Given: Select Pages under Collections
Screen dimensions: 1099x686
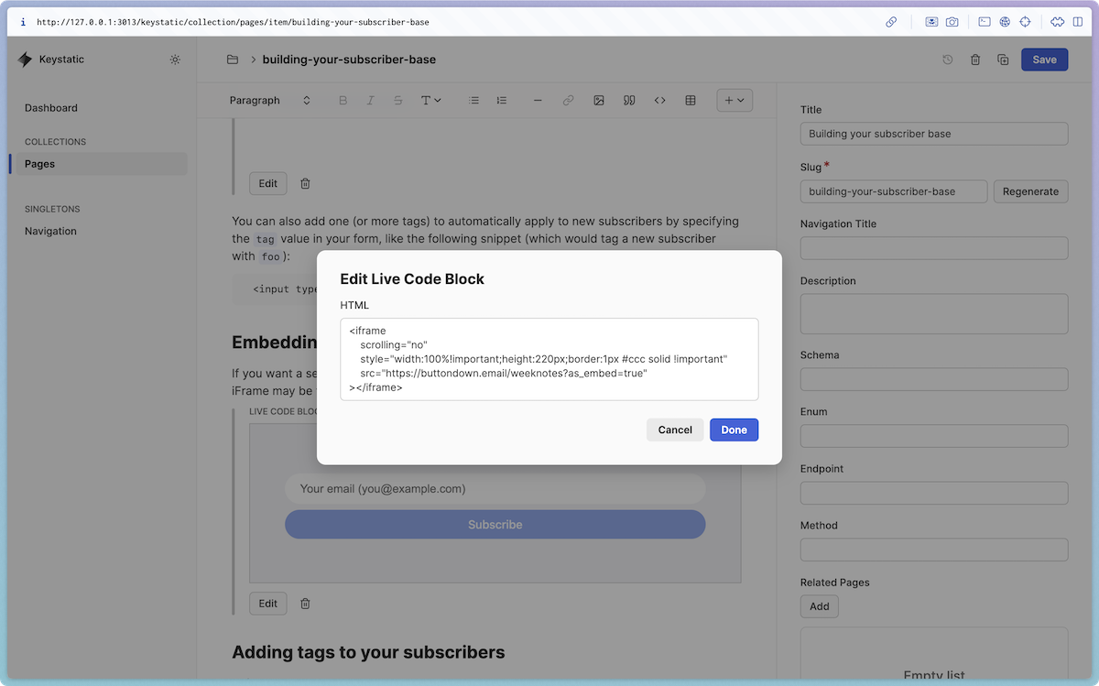Looking at the screenshot, I should [x=38, y=163].
